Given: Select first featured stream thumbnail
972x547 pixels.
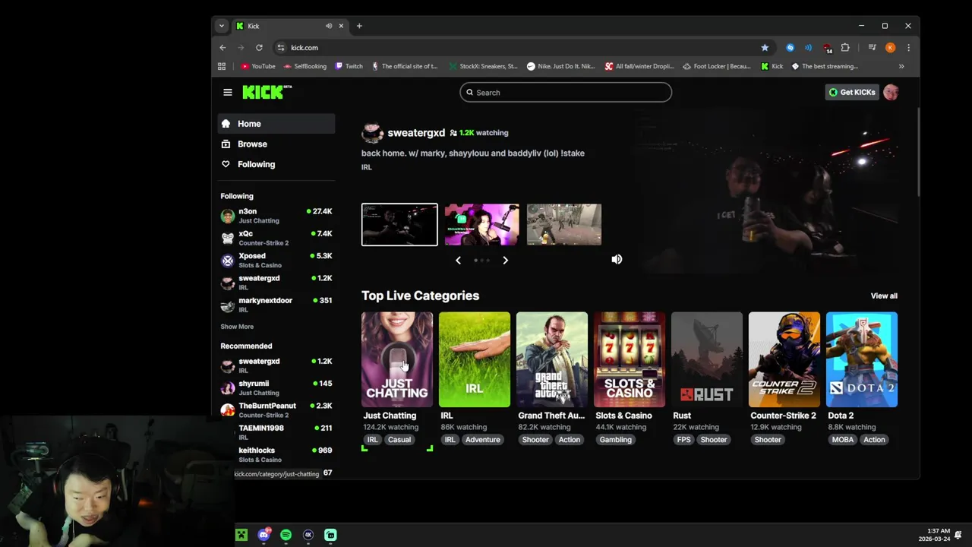Looking at the screenshot, I should [399, 224].
